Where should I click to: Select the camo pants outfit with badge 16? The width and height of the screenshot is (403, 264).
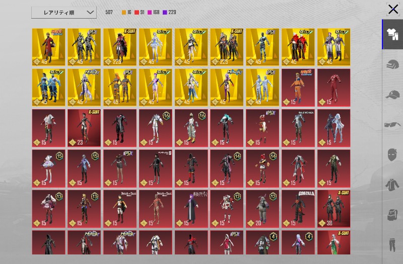191,128
